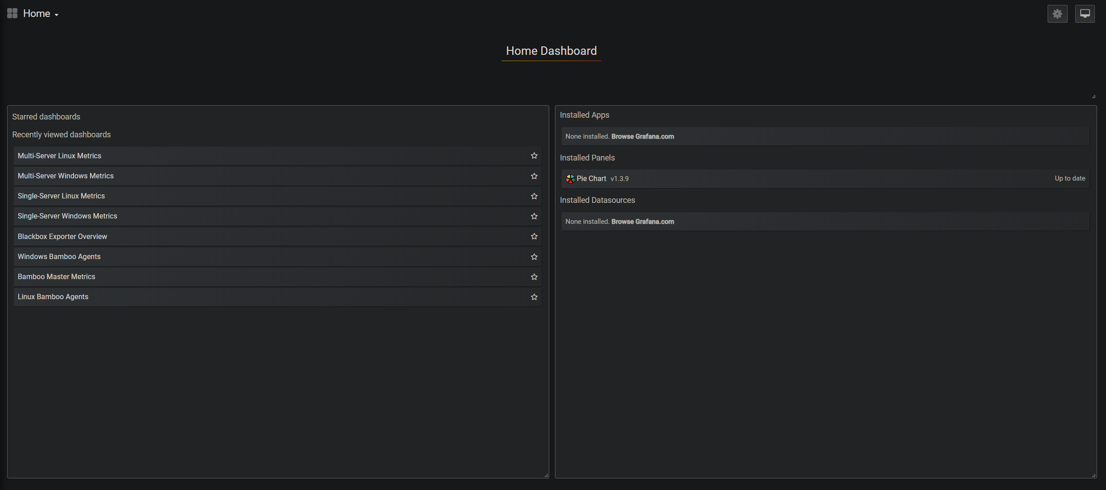
Task: Click the Pie Chart plugin icon
Action: pyautogui.click(x=569, y=178)
